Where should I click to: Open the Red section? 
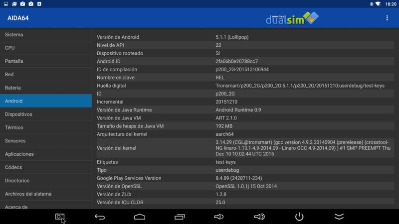[46, 74]
